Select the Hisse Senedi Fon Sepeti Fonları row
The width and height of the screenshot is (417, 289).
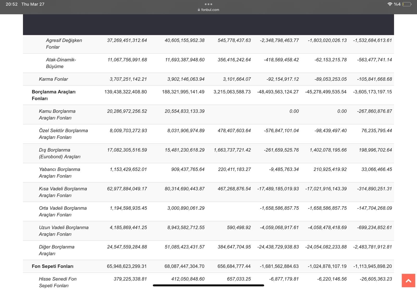tap(58, 282)
